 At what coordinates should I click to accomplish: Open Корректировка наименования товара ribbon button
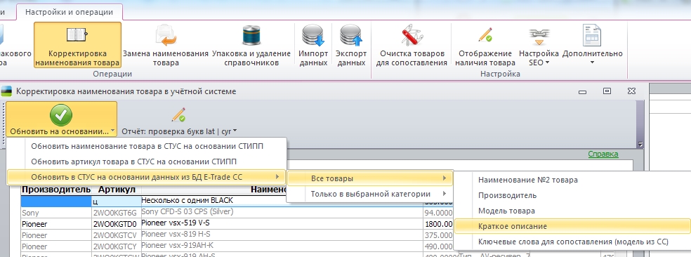[77, 45]
